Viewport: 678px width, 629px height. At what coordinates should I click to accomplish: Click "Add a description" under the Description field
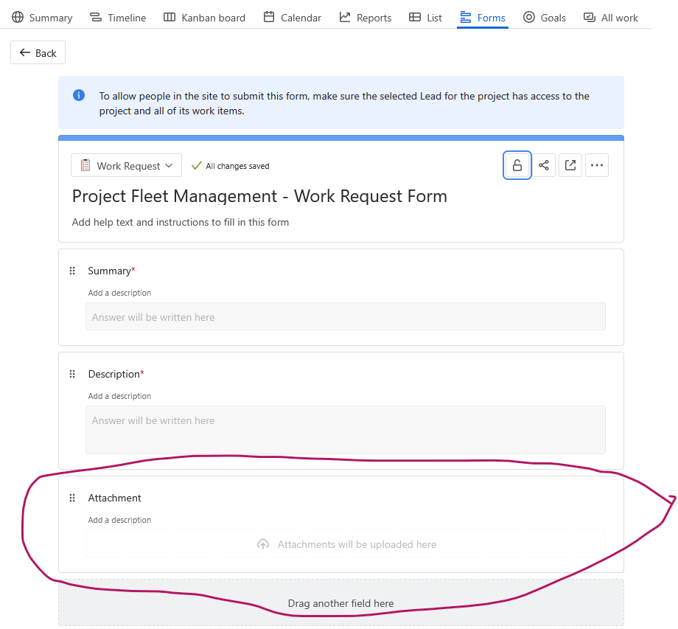coord(119,396)
